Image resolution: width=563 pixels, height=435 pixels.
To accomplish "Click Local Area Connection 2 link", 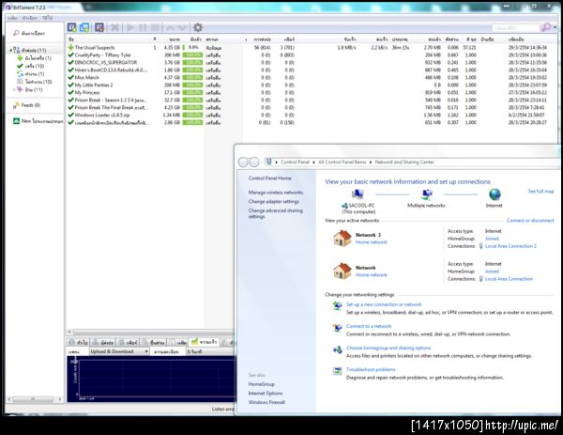I will click(510, 246).
